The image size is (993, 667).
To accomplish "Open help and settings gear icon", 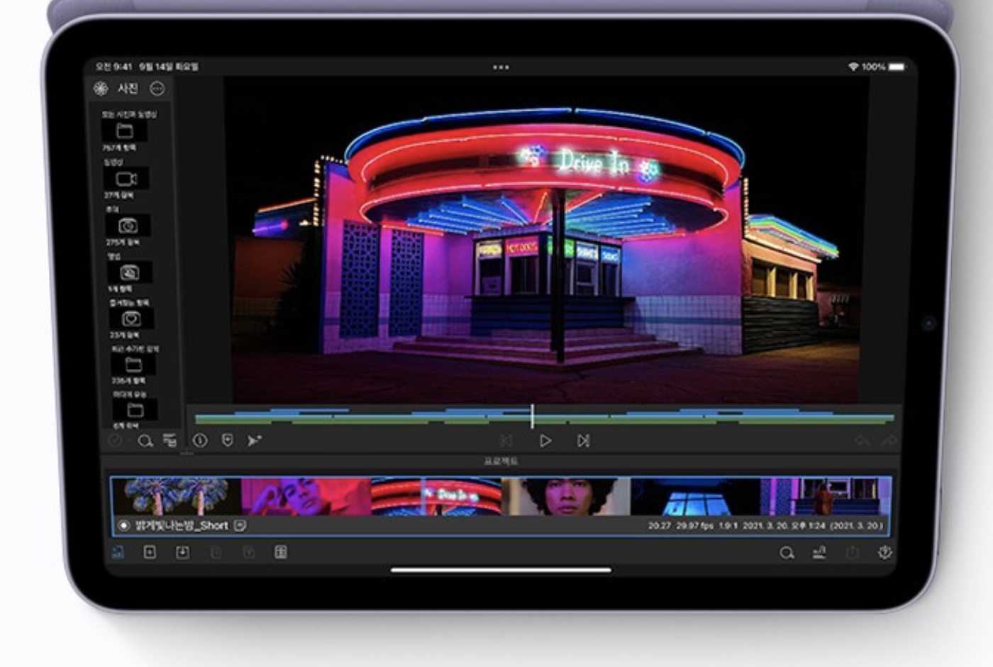I will (x=884, y=552).
